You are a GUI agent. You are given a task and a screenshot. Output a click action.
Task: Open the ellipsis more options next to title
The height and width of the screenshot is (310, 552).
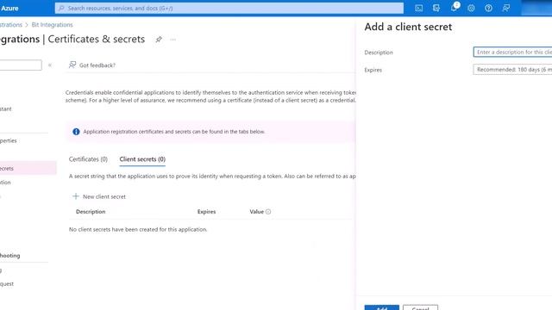coord(172,40)
